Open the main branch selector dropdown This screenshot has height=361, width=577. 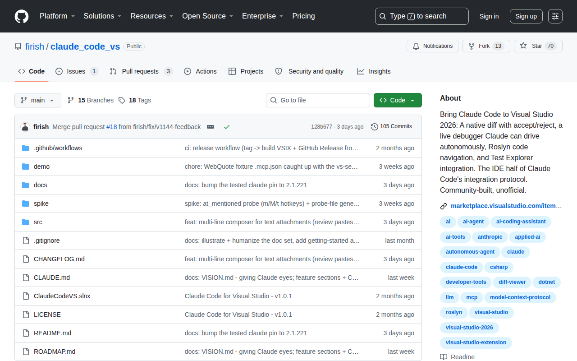tap(38, 100)
